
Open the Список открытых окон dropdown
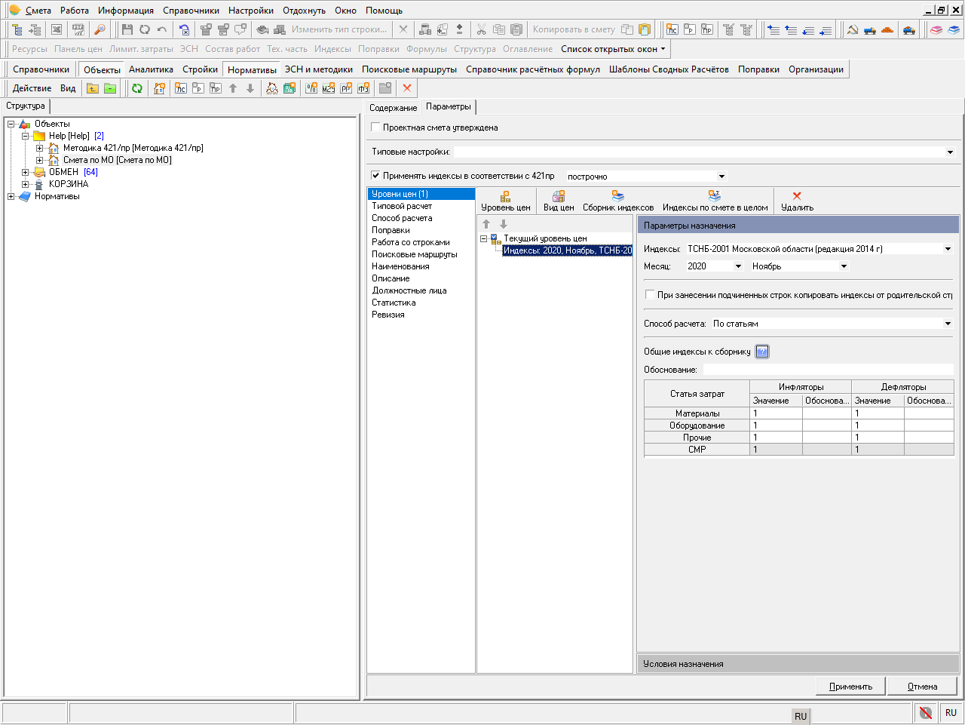click(x=613, y=49)
